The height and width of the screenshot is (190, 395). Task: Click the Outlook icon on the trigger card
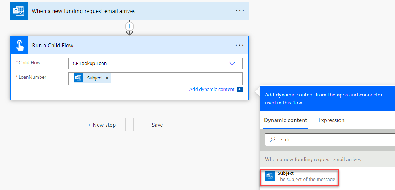18,11
